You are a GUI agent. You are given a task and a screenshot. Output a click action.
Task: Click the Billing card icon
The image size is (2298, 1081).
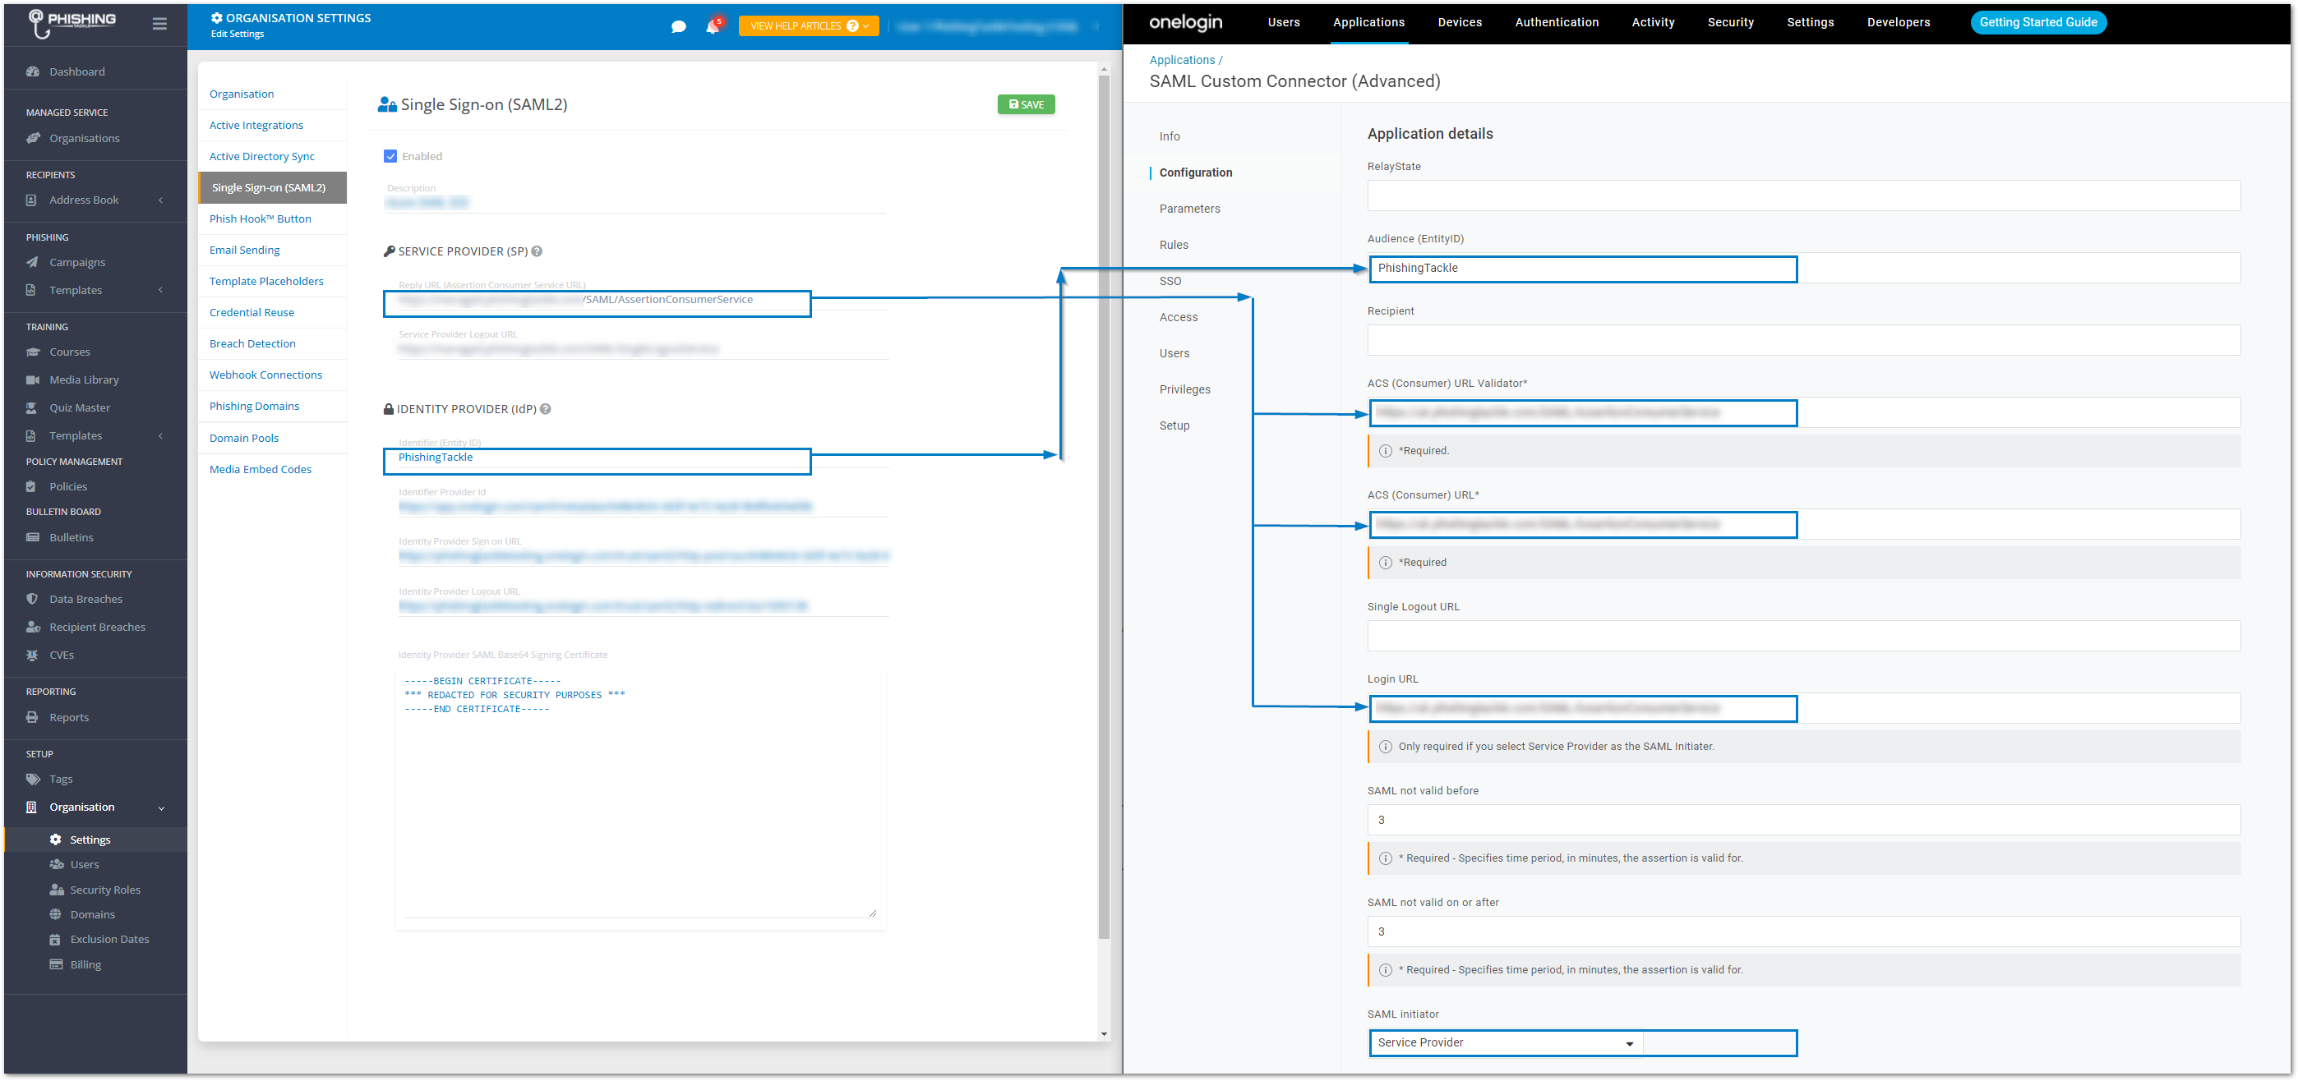[x=55, y=965]
